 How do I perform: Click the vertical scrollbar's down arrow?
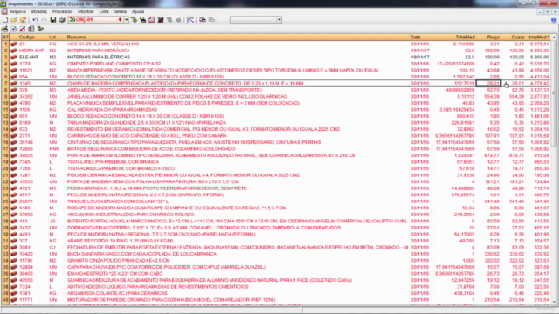tap(554, 302)
